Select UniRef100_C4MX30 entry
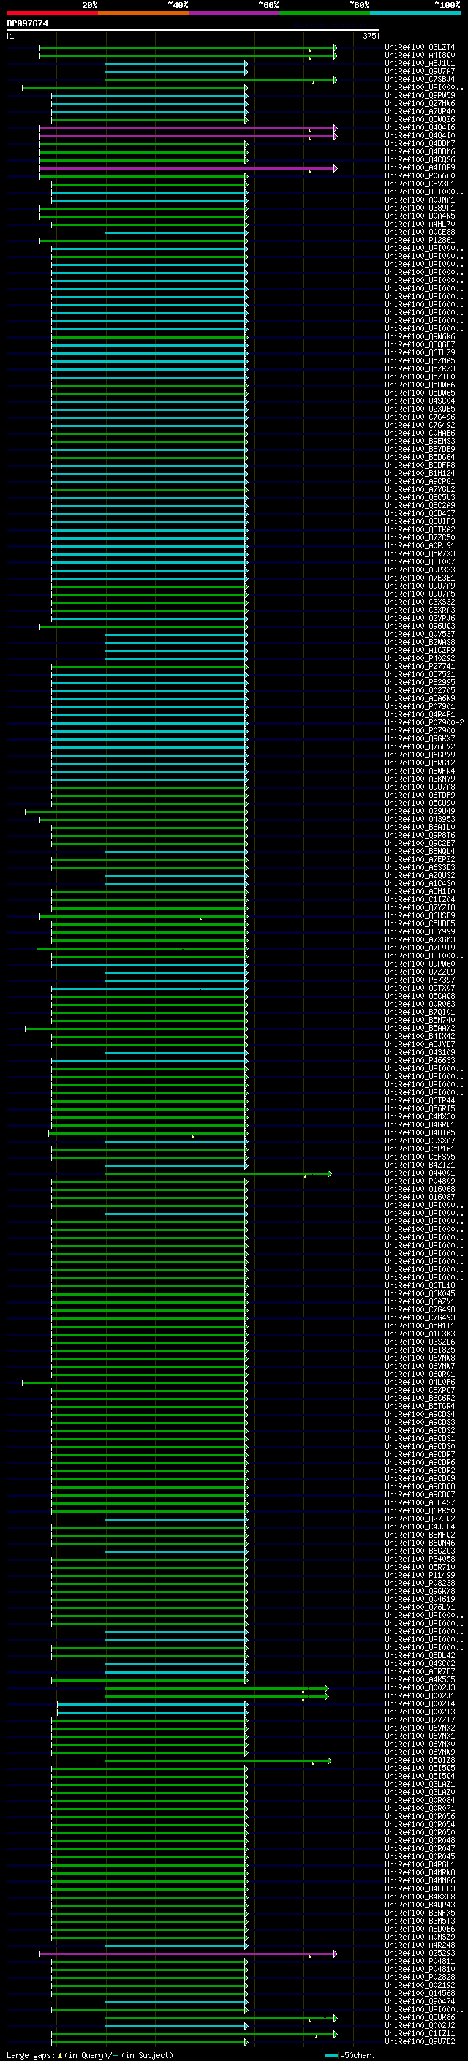Image resolution: width=468 pixels, height=2061 pixels. (419, 1116)
